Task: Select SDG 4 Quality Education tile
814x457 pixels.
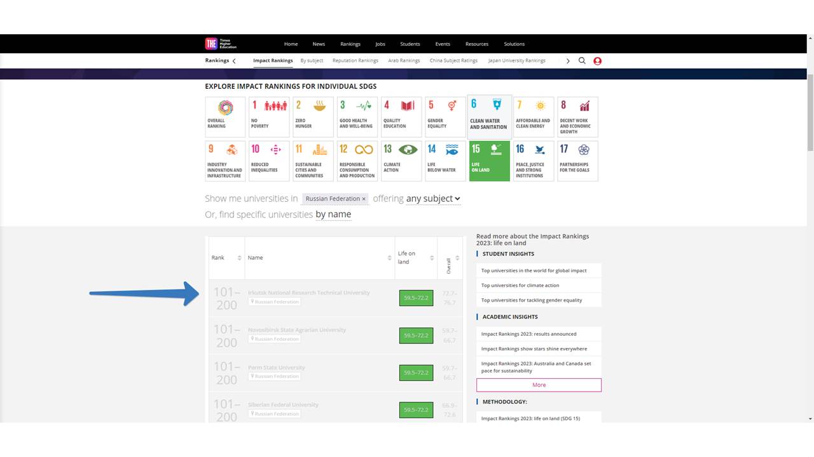Action: (x=401, y=117)
